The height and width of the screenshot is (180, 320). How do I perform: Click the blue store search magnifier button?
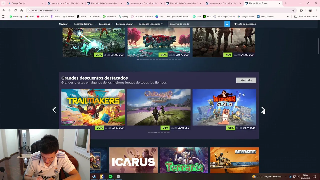pyautogui.click(x=227, y=24)
